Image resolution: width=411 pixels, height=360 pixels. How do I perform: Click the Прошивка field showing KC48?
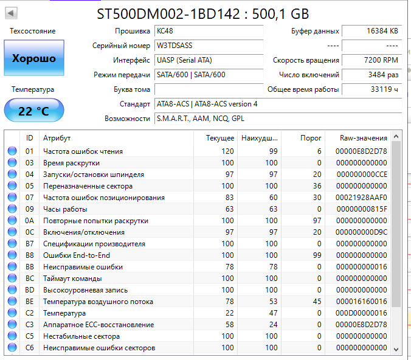click(209, 31)
